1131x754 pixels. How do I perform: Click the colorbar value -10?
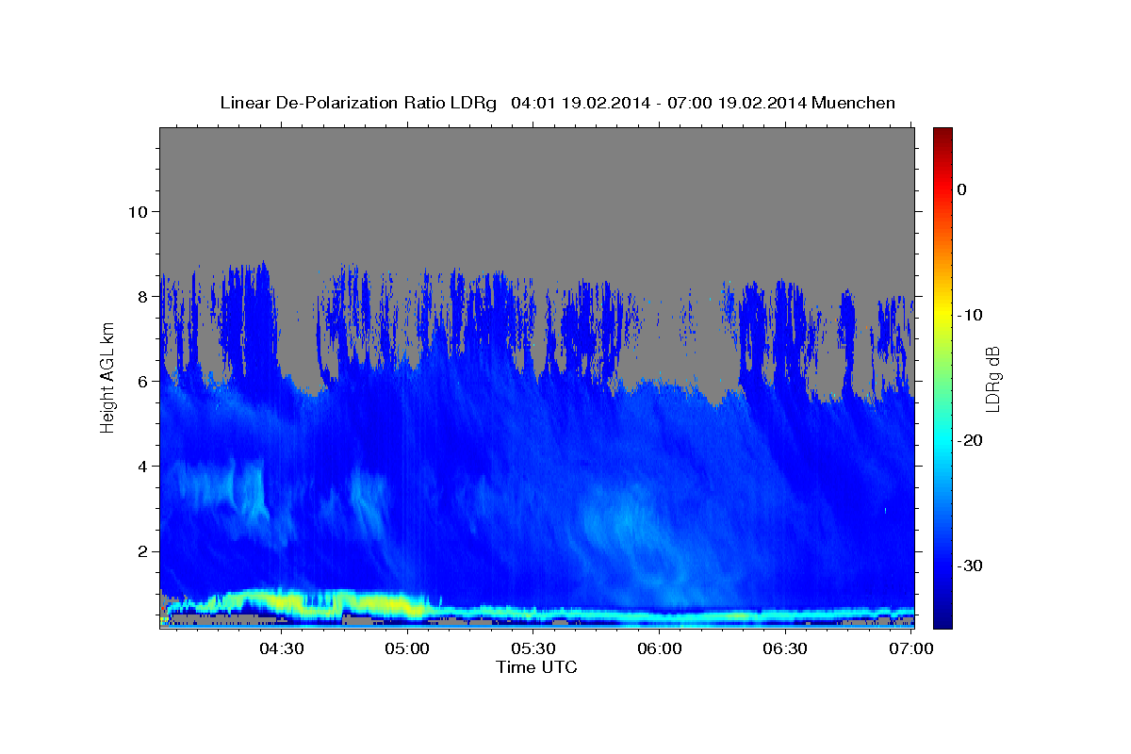[x=971, y=315]
